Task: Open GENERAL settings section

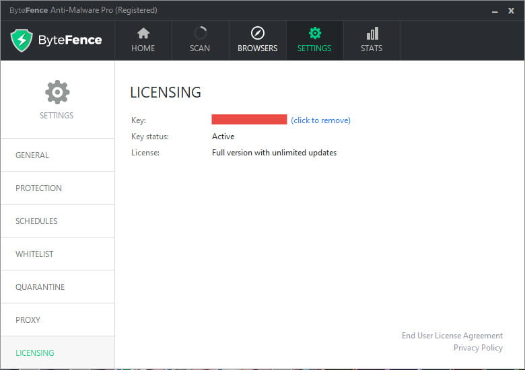Action: 58,155
